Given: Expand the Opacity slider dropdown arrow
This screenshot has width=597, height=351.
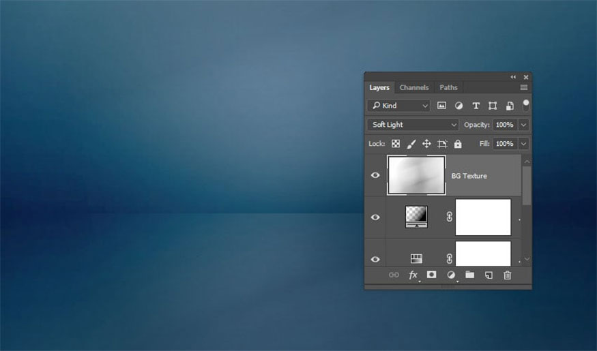Looking at the screenshot, I should click(523, 125).
